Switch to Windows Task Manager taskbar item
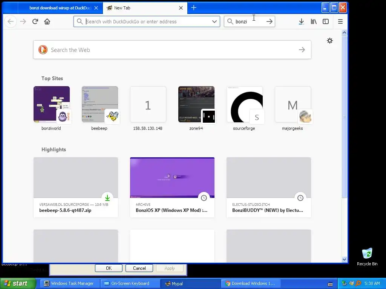Image resolution: width=386 pixels, height=289 pixels. click(x=70, y=283)
